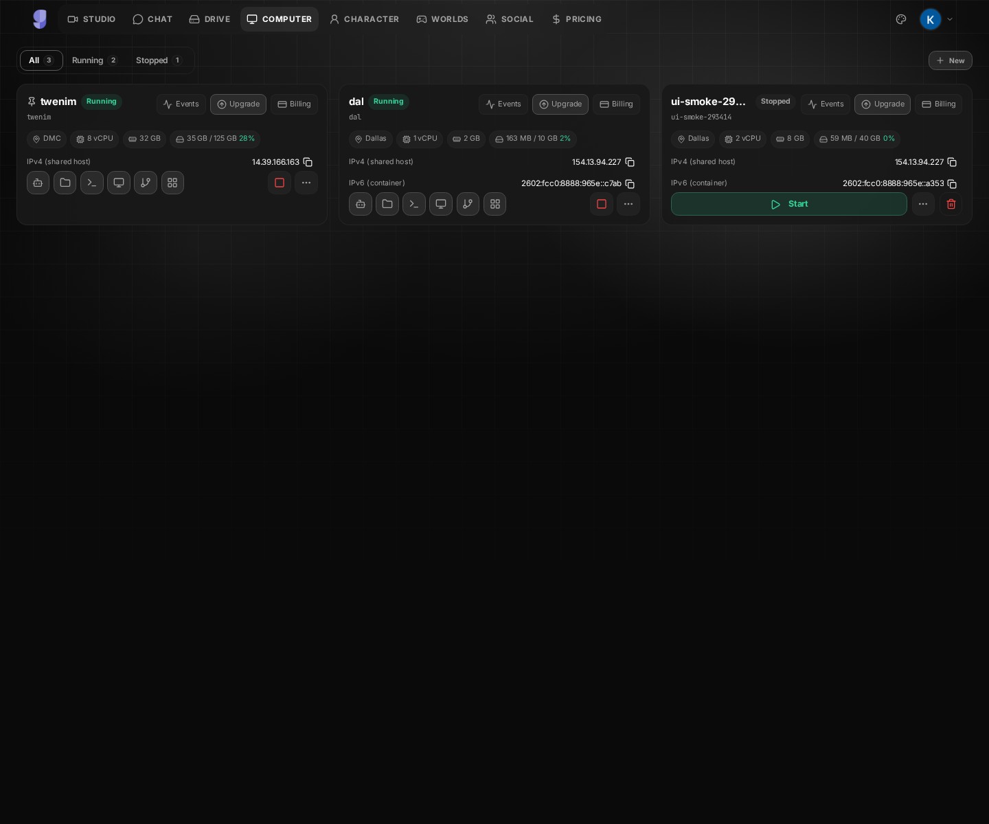
Task: Open the more options menu on the dal card
Action: [x=628, y=204]
